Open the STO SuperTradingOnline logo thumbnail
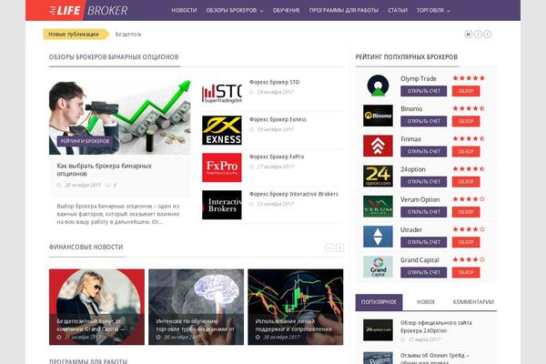This screenshot has height=364, width=546. [x=222, y=93]
